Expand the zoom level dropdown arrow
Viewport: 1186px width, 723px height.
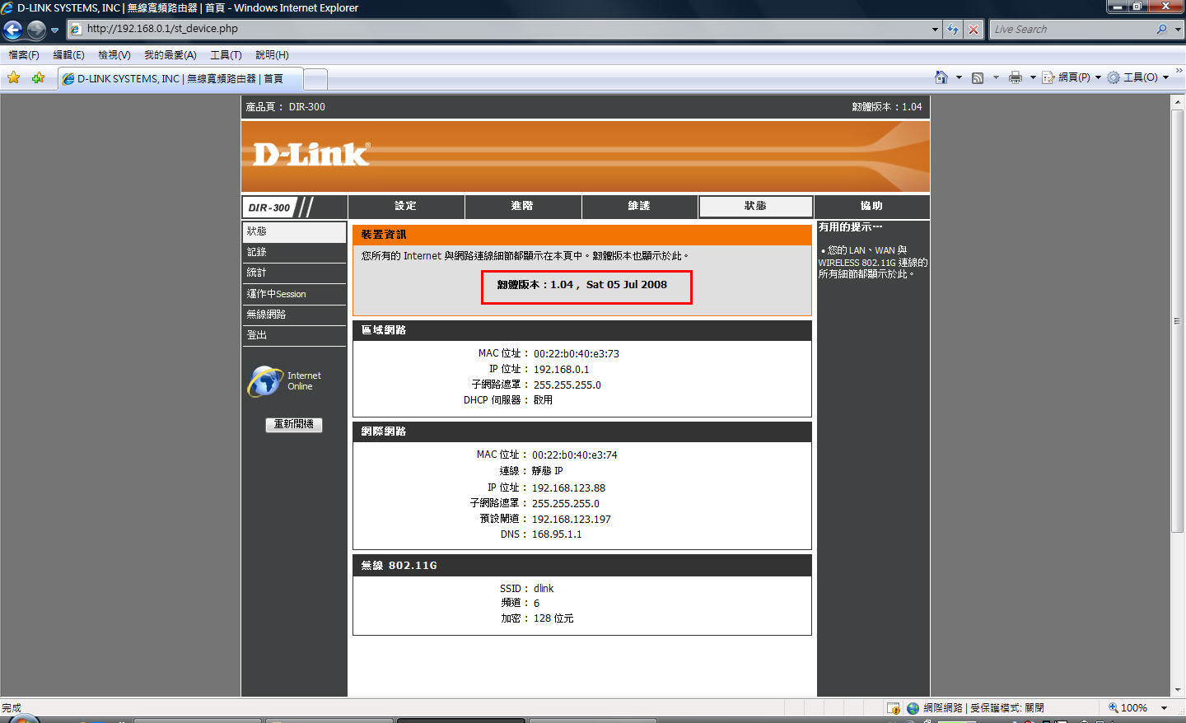1164,708
